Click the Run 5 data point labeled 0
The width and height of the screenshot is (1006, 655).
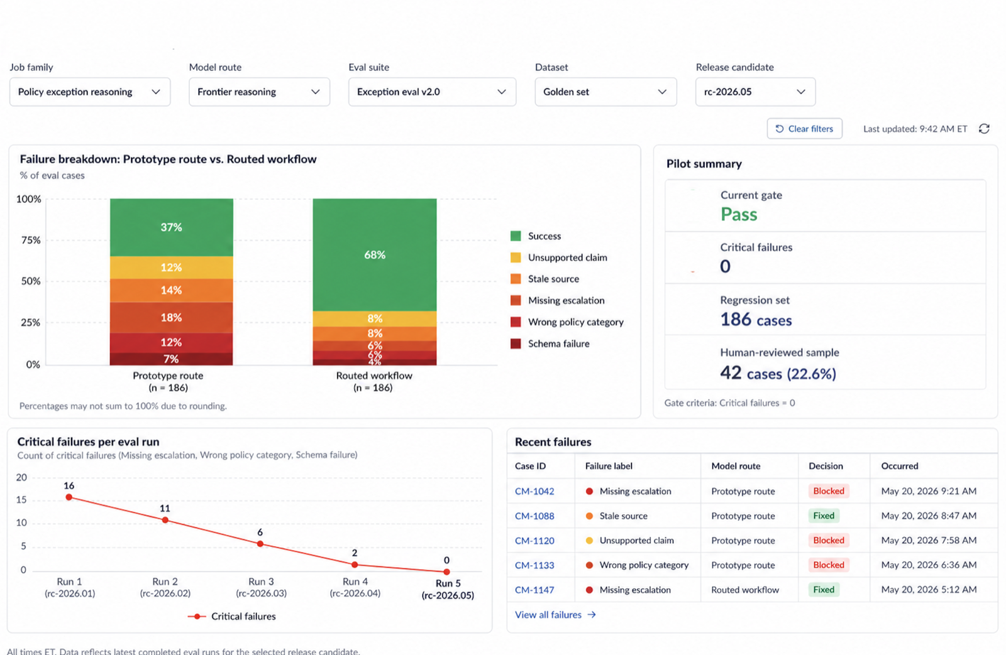[x=446, y=572]
